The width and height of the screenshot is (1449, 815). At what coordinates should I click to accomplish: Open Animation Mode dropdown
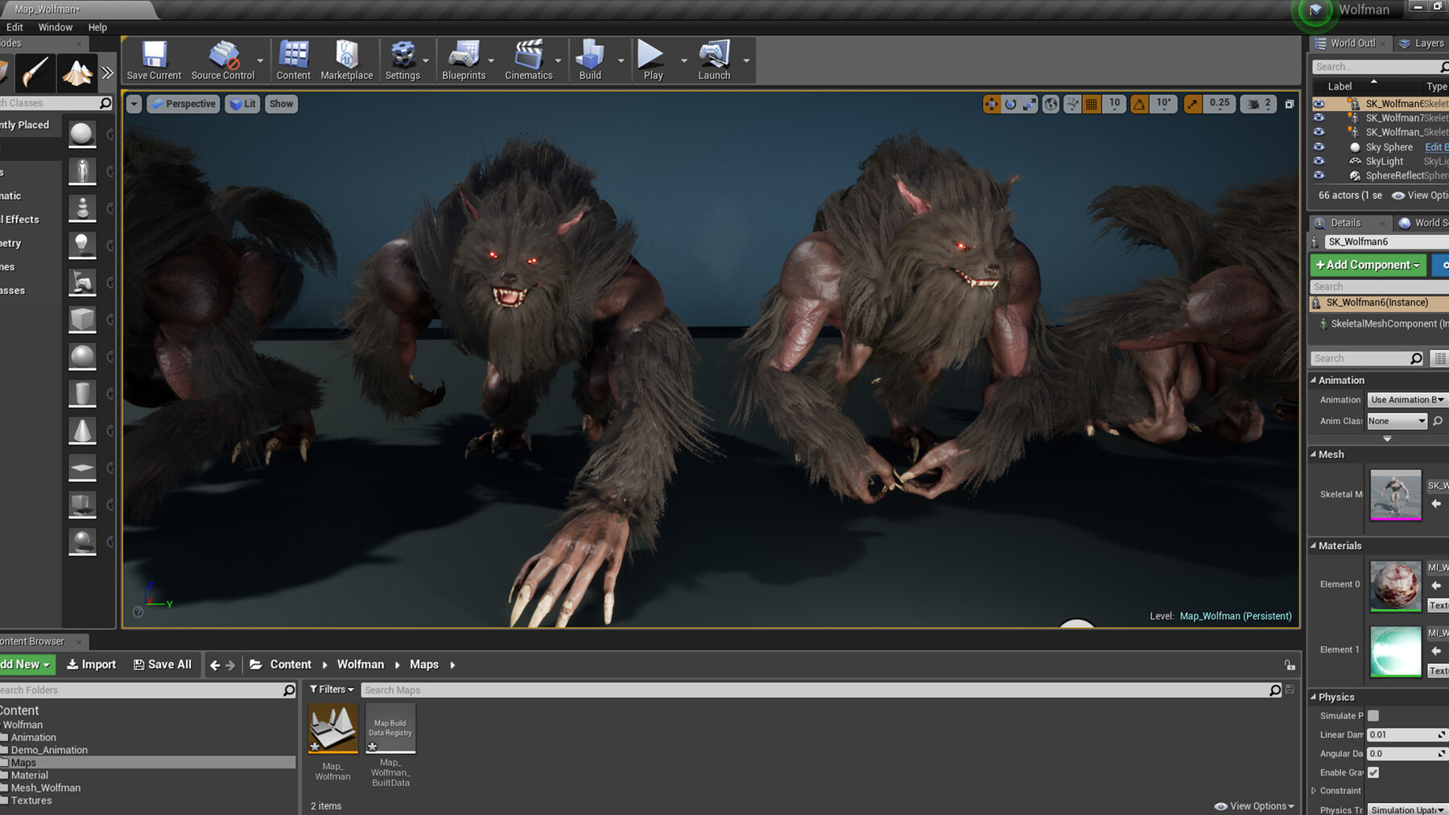[1408, 400]
